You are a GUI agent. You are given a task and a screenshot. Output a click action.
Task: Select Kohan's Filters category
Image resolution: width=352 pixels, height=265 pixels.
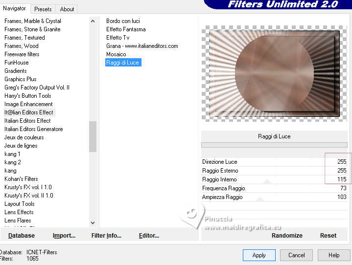(22, 178)
